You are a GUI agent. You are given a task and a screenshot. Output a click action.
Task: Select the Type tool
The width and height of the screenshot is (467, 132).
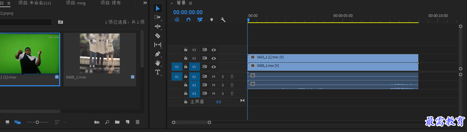click(x=158, y=72)
